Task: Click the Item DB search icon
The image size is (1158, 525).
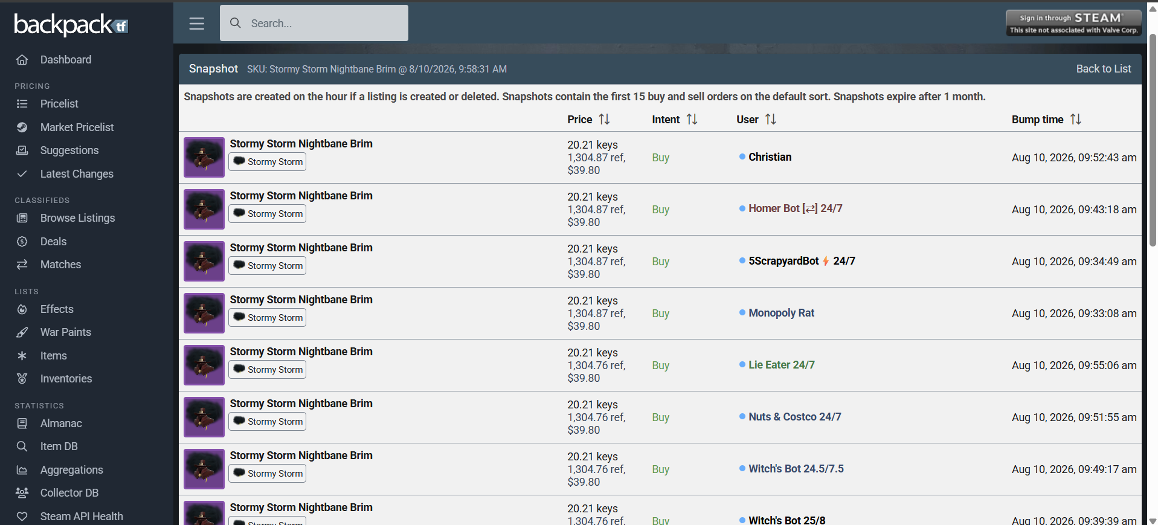Action: pyautogui.click(x=22, y=446)
